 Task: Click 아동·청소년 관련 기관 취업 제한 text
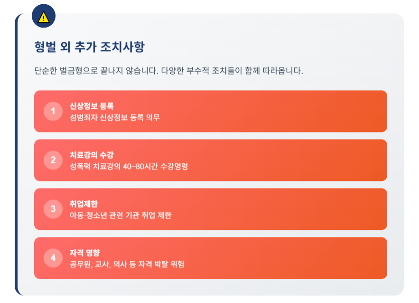121,215
